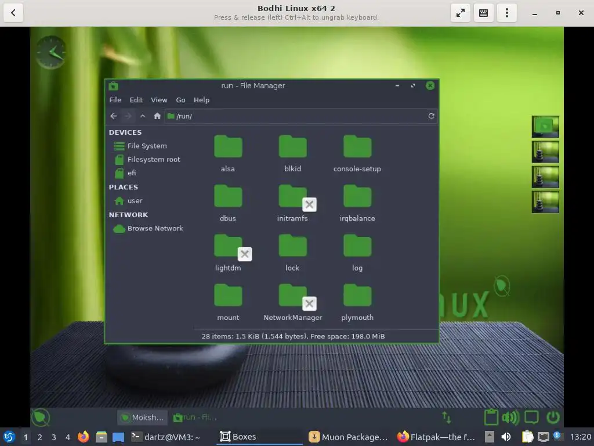Image resolution: width=594 pixels, height=446 pixels.
Task: Switch to the first Bodhi virtual desktop thumbnail
Action: click(545, 127)
